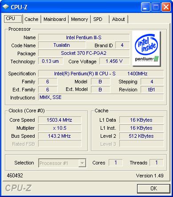Screen dimensions: 173x197
Task: Open the Processor #1 selection dropdown arrow
Action: point(82,163)
